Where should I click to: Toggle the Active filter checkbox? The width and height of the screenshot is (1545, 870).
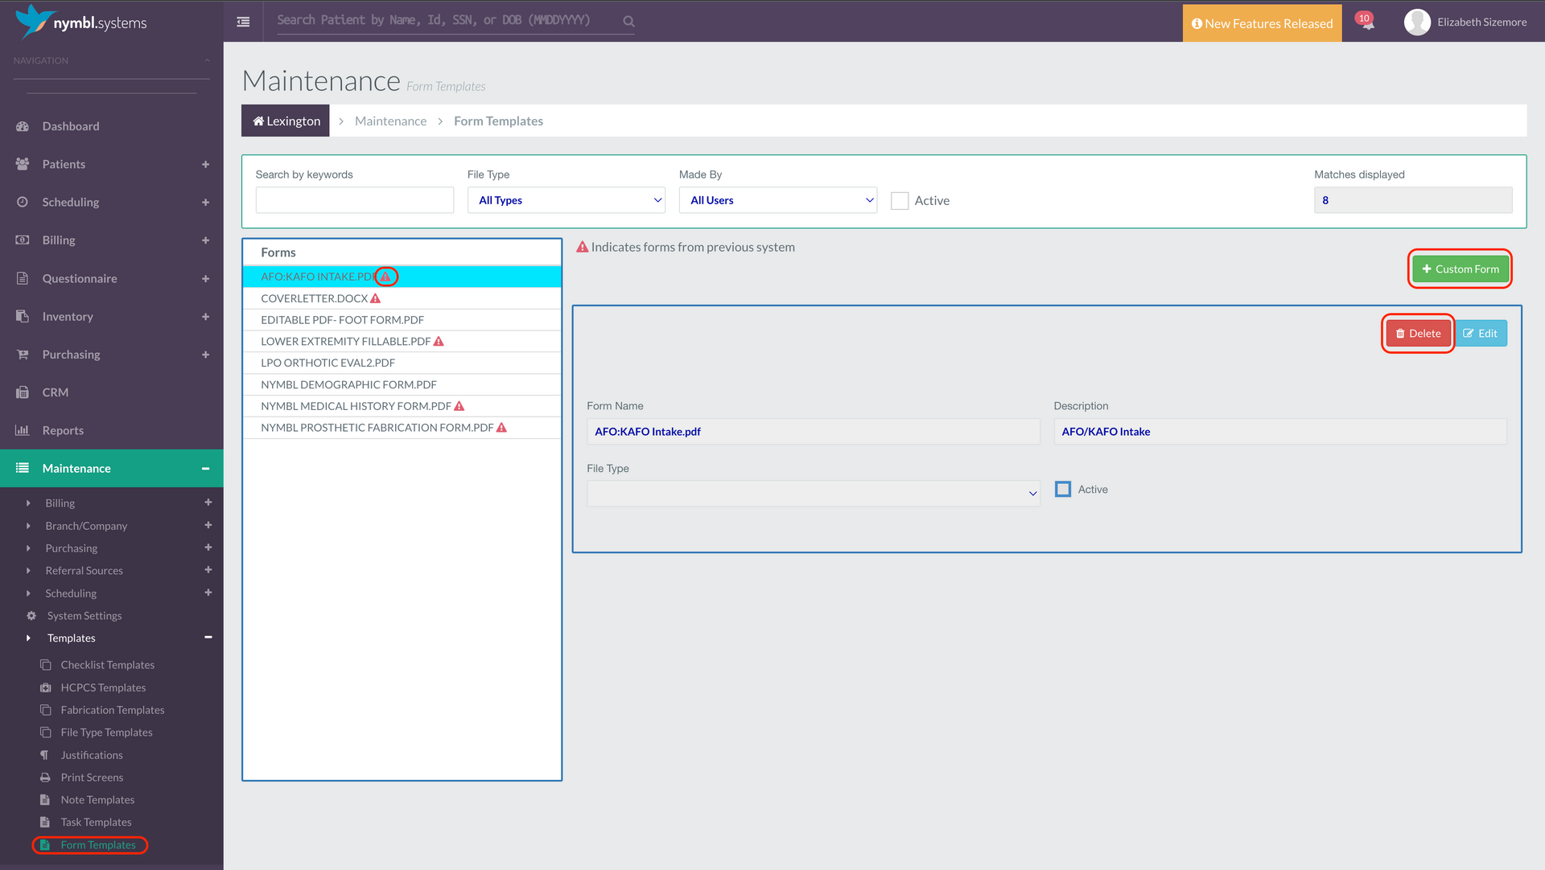click(900, 201)
